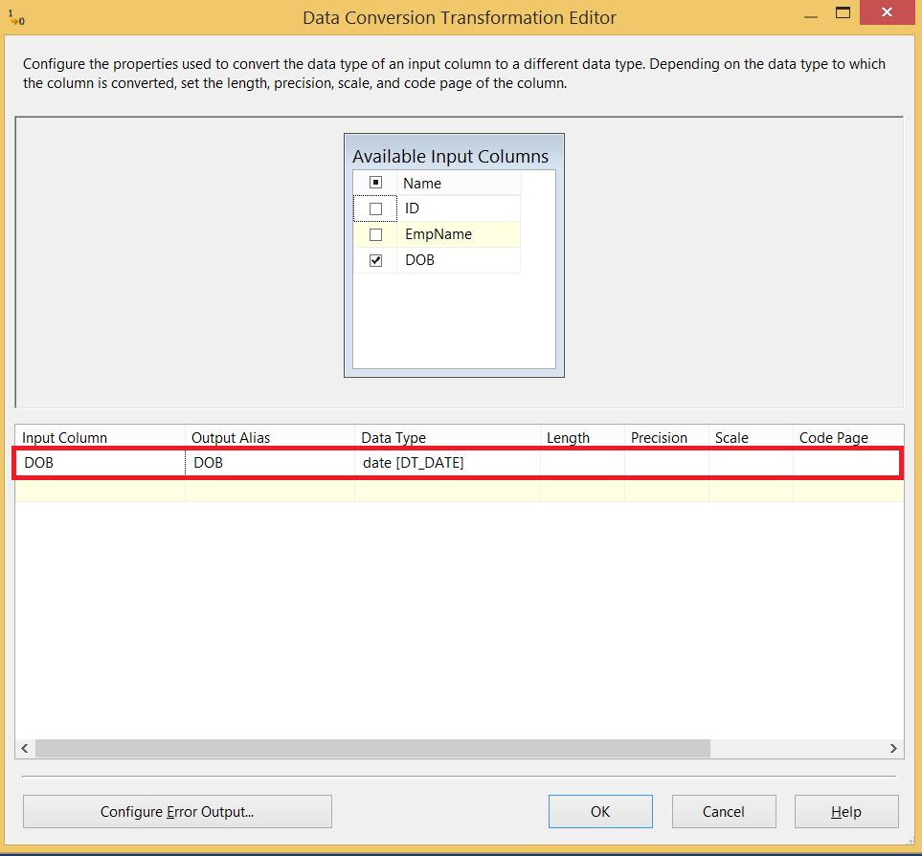Open the Data Type dropdown for DOB row

(x=446, y=462)
